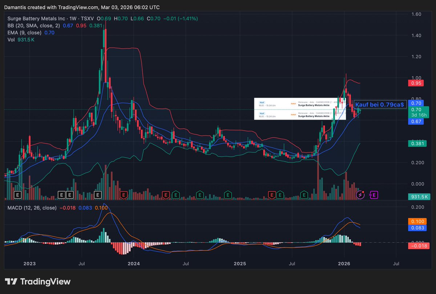Click the orange 0.100 MACD signal label

click(x=417, y=221)
